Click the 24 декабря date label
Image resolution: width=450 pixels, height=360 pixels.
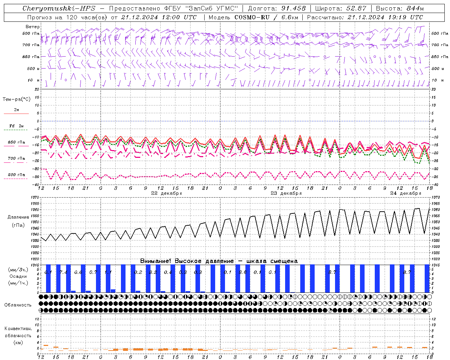tap(406, 193)
